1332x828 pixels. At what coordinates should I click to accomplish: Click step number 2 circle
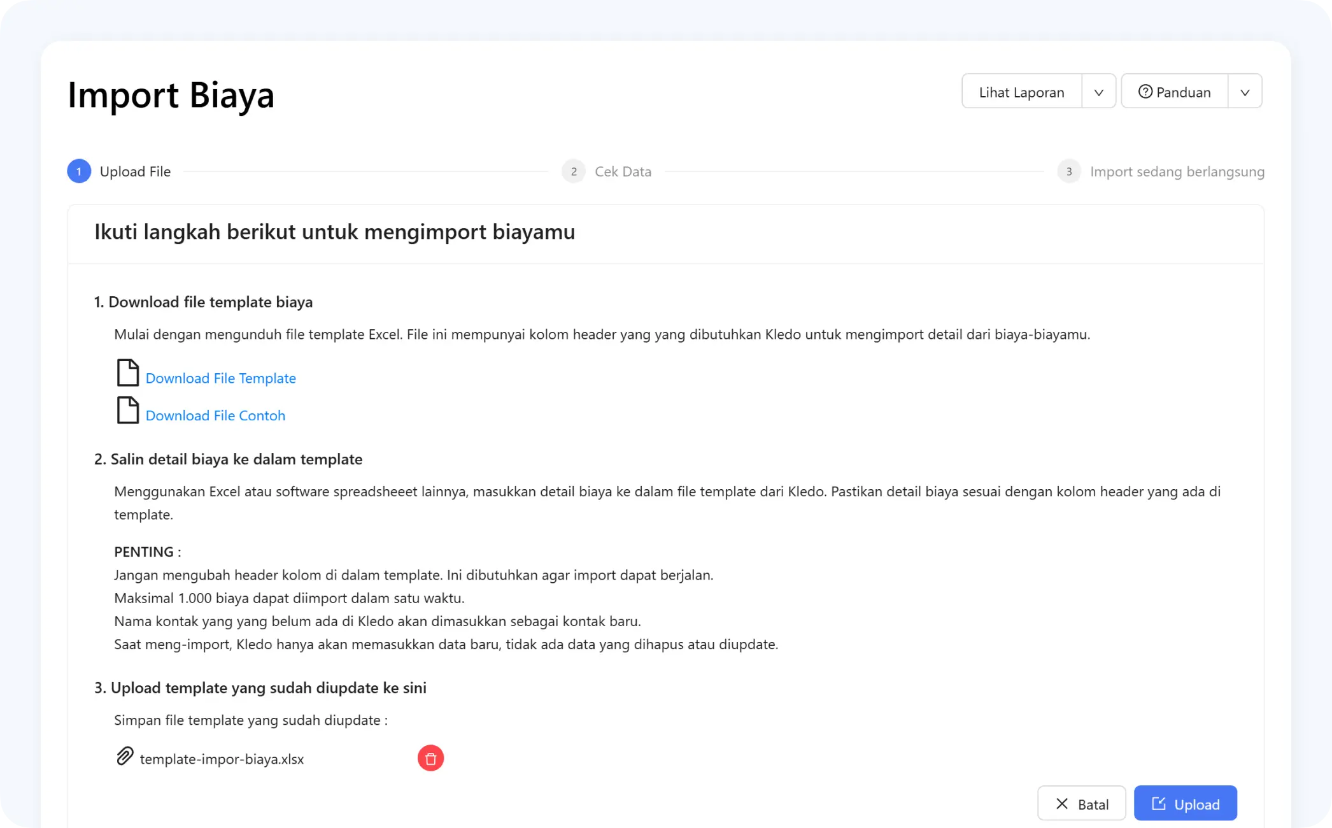(x=574, y=171)
